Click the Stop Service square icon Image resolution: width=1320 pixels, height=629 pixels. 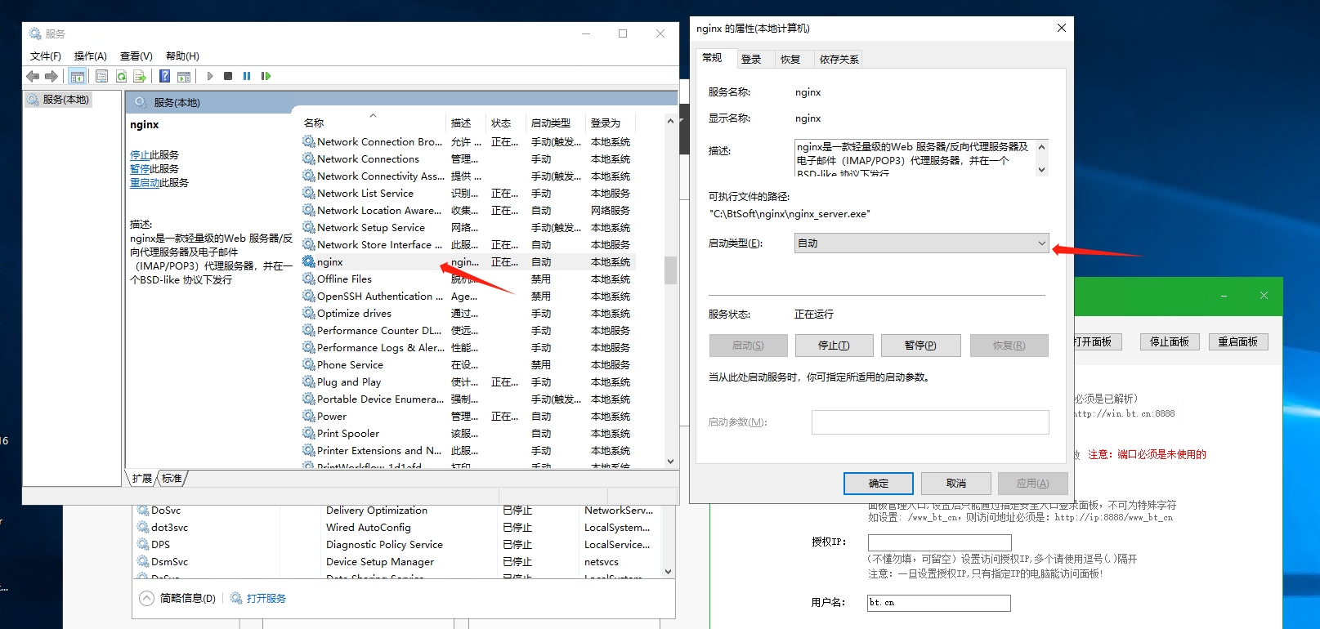click(228, 76)
